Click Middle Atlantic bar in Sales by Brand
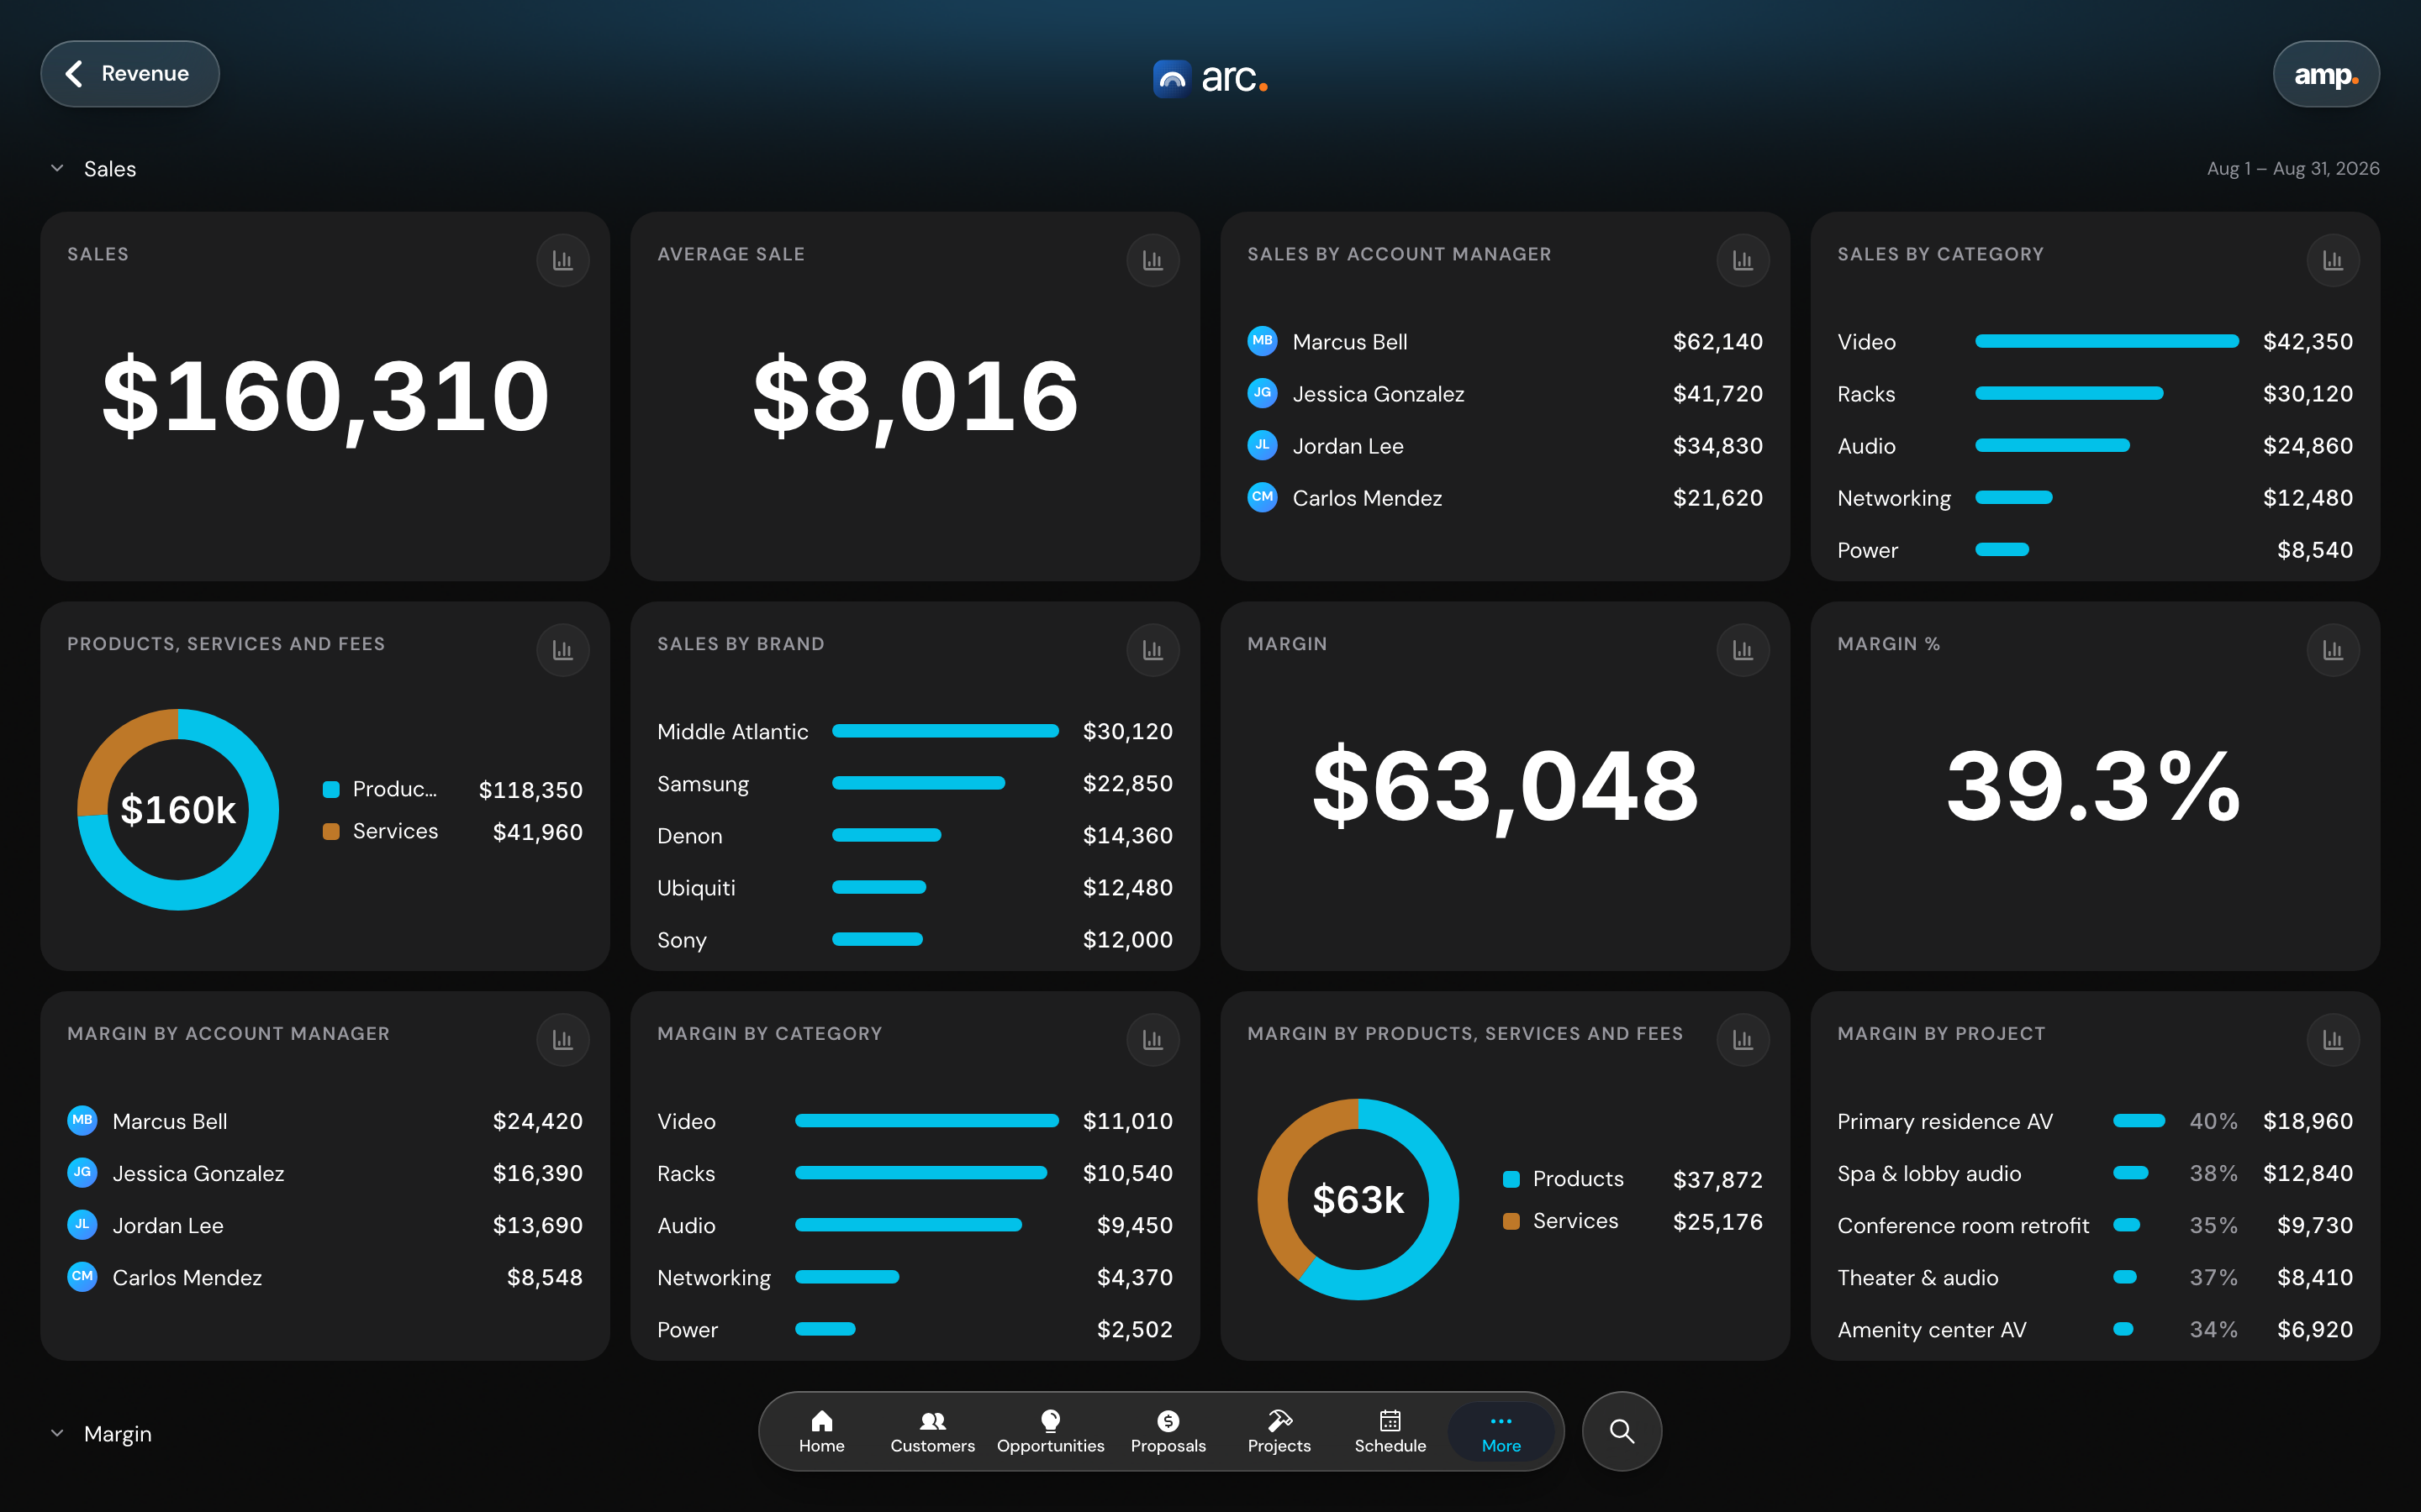The image size is (2421, 1512). (x=944, y=731)
